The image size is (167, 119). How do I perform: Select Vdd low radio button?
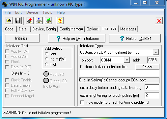point(47,54)
